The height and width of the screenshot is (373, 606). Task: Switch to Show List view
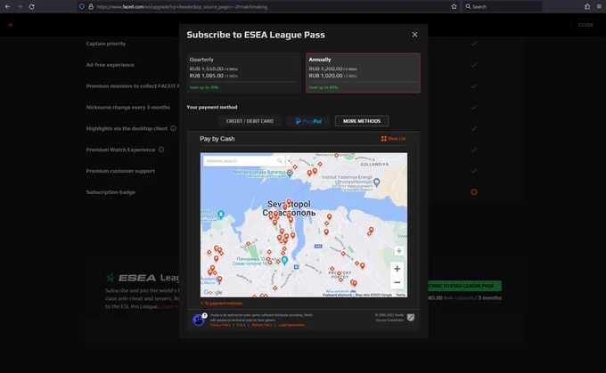[393, 139]
